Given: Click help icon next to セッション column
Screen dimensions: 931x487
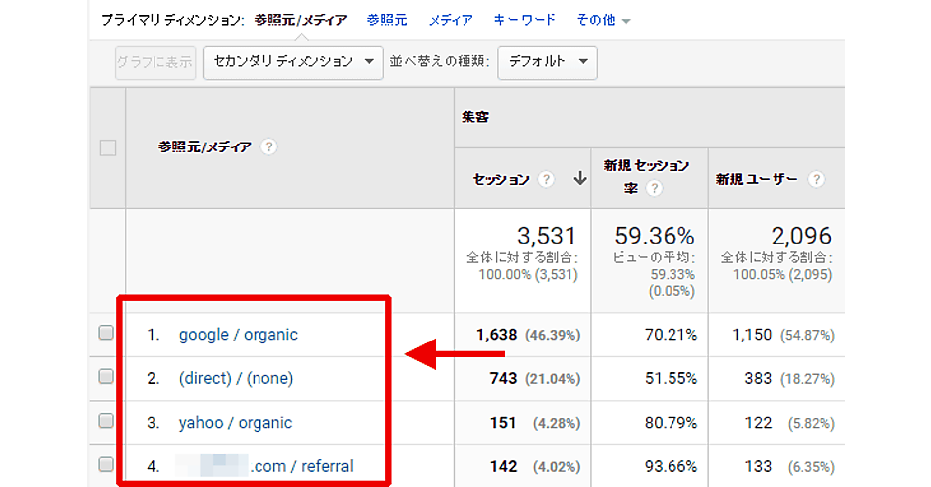Looking at the screenshot, I should tap(546, 179).
